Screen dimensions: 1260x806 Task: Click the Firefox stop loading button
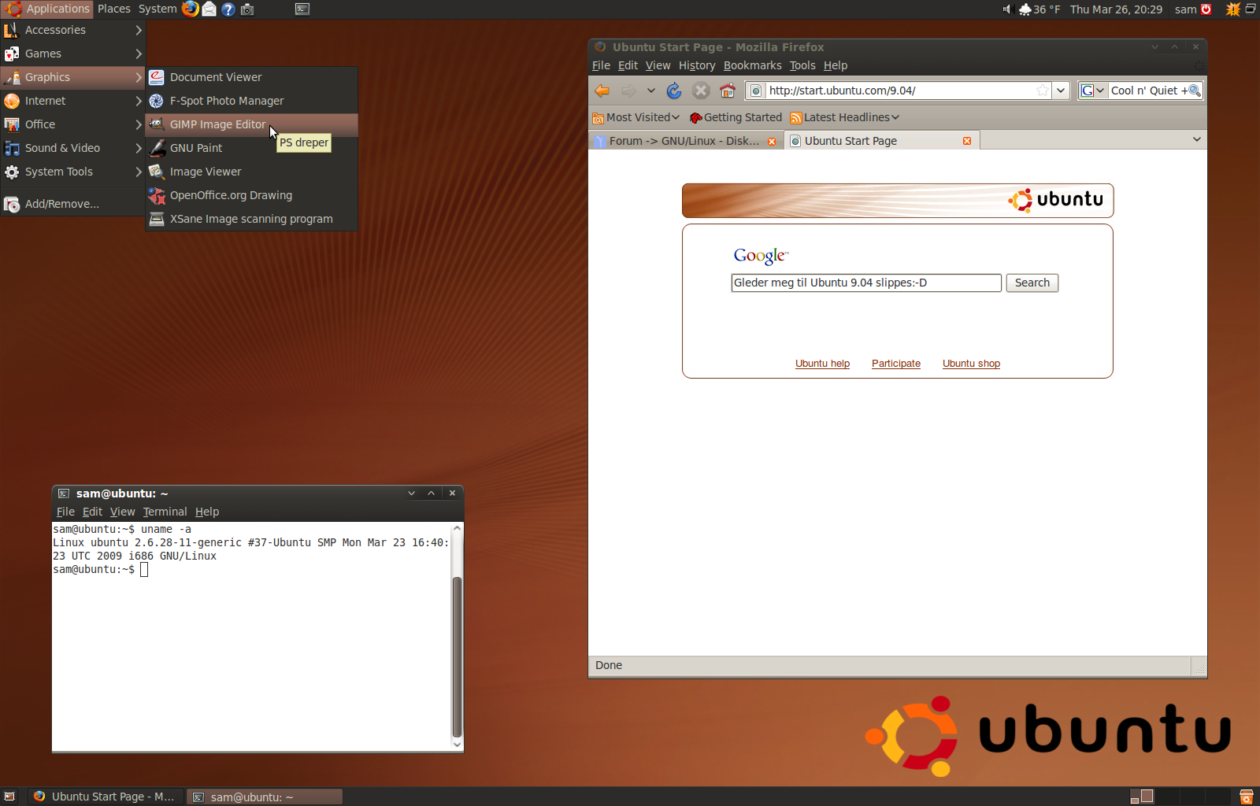(701, 91)
